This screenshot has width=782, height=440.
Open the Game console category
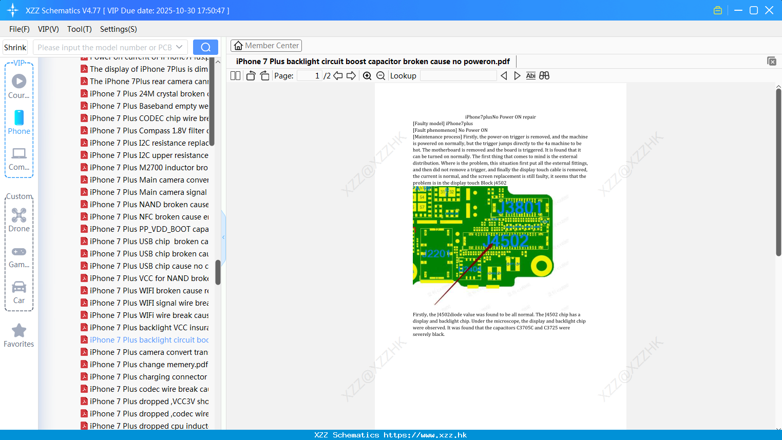coord(19,257)
